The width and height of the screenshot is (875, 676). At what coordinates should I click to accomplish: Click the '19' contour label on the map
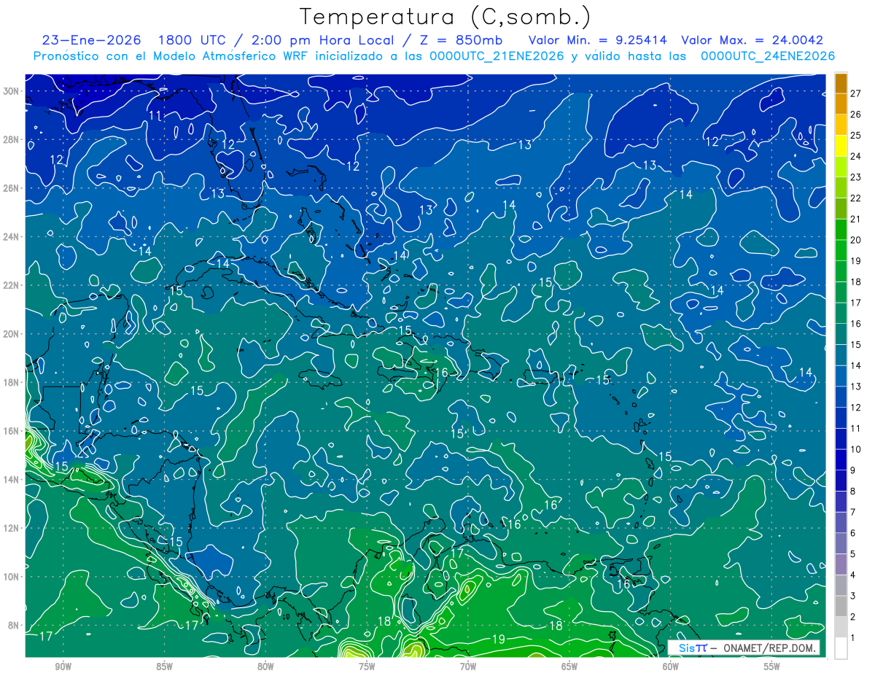click(499, 640)
